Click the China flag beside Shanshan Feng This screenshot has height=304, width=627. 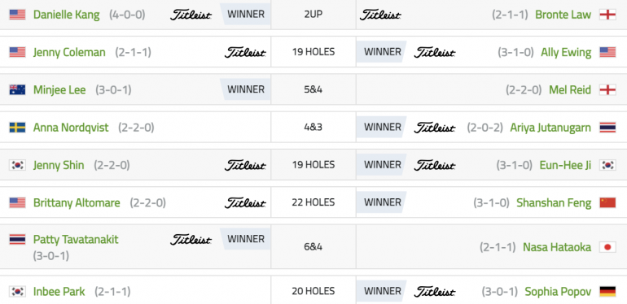pyautogui.click(x=607, y=202)
